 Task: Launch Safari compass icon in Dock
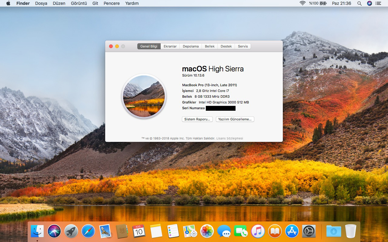click(88, 231)
